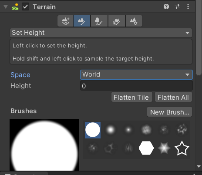The image size is (202, 175).
Task: Click the large brush preview image
Action: click(x=44, y=145)
